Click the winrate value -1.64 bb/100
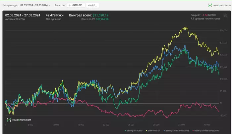 click(x=204, y=15)
